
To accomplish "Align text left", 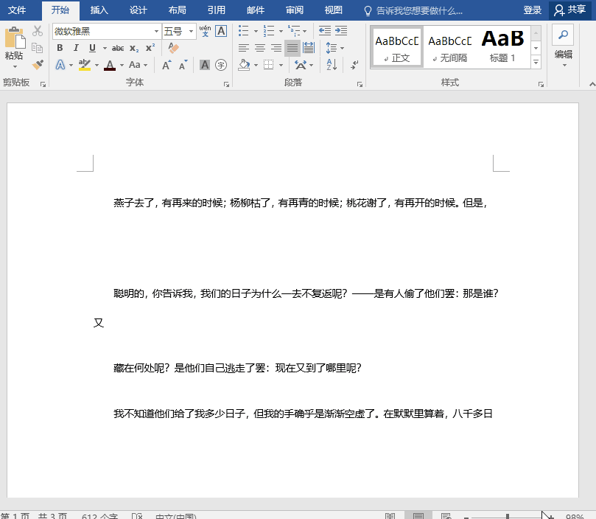I will [x=244, y=48].
